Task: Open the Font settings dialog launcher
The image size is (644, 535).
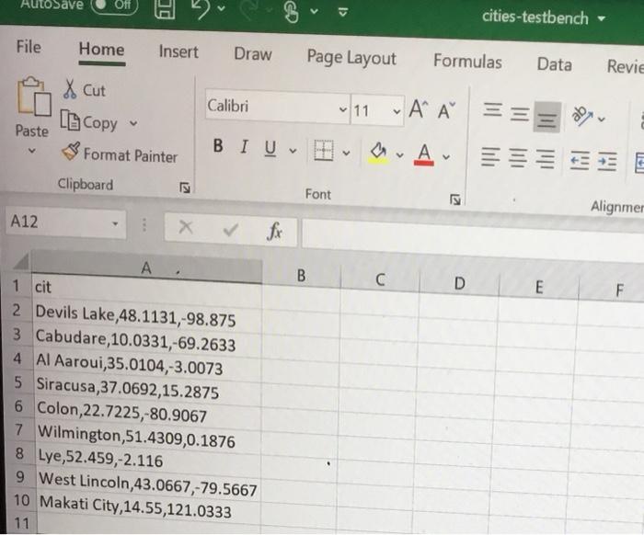Action: (454, 199)
